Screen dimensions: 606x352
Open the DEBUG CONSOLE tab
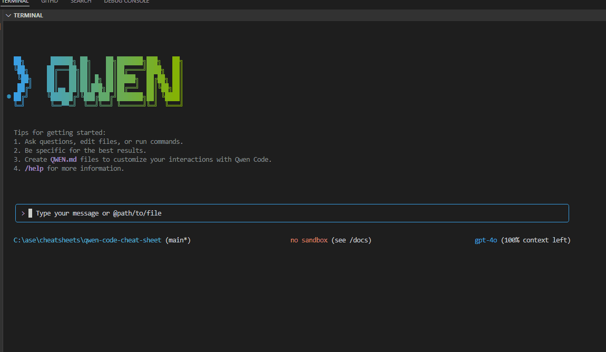click(x=126, y=2)
